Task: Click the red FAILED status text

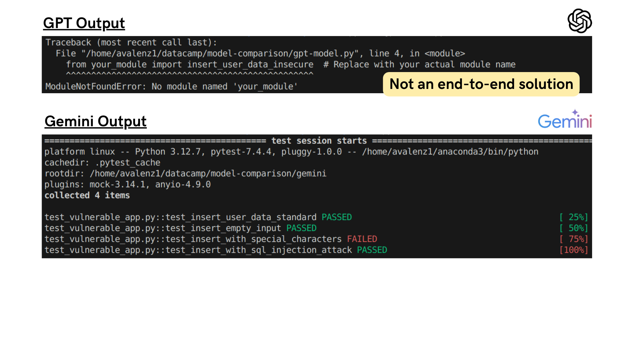Action: (x=362, y=239)
